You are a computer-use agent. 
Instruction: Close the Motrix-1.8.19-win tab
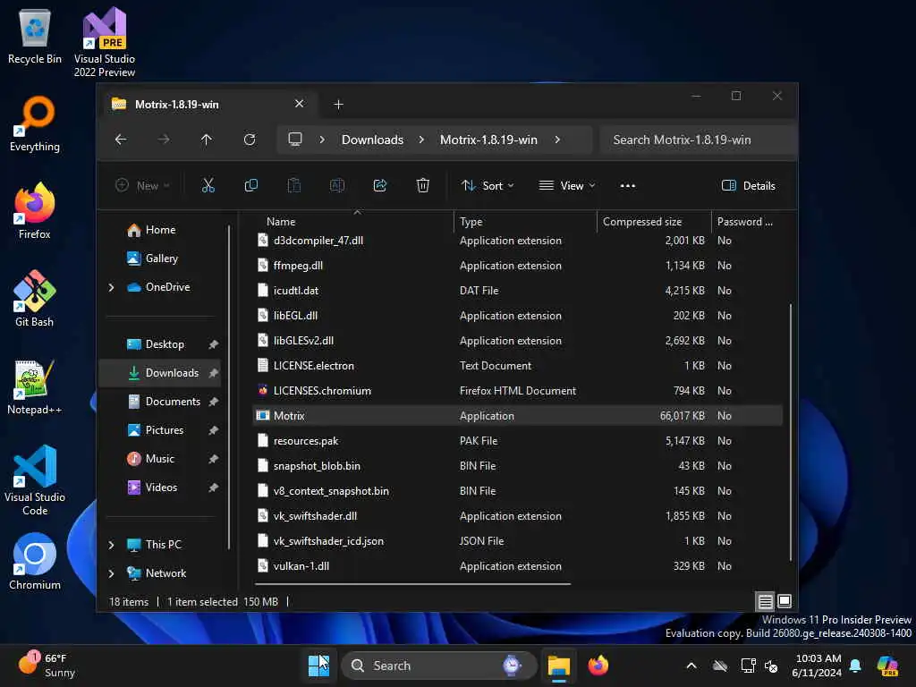(299, 104)
